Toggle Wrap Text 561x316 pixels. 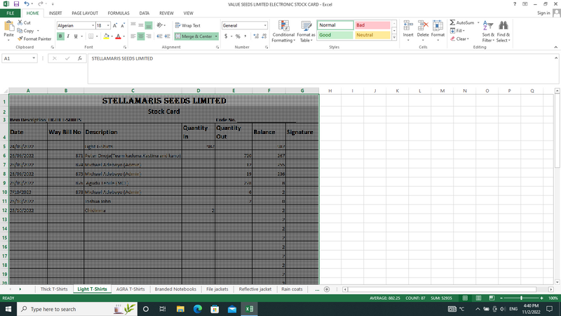coord(188,25)
